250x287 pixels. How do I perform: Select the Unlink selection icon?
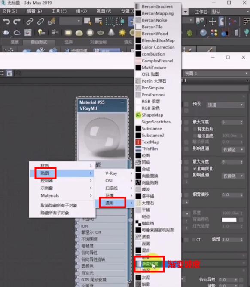pyautogui.click(x=40, y=22)
